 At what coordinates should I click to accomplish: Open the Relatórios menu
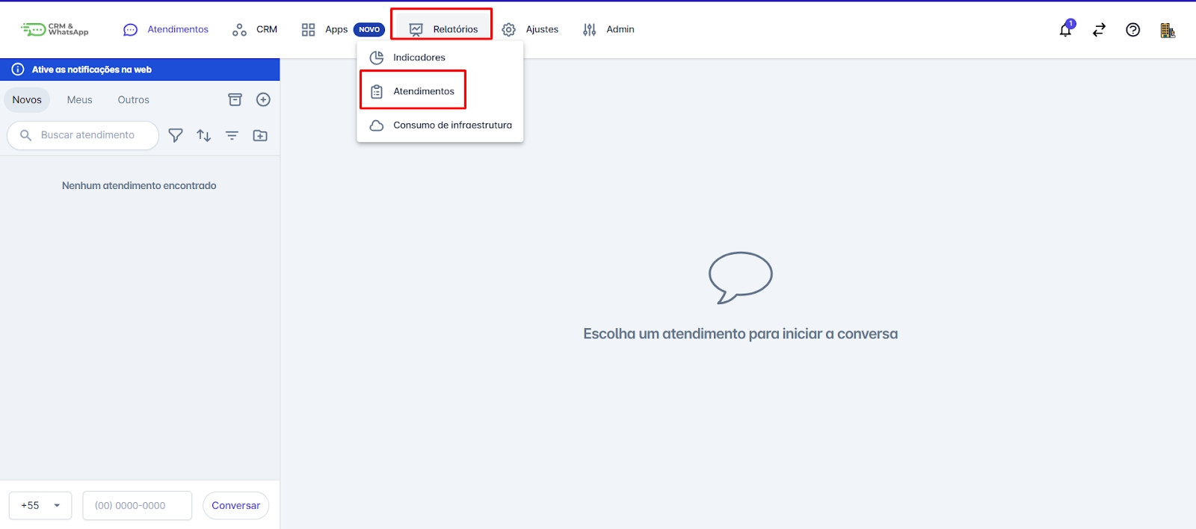(x=443, y=29)
